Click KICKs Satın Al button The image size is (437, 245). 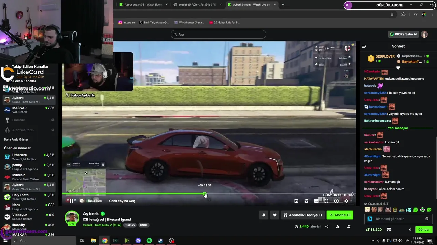tap(404, 34)
